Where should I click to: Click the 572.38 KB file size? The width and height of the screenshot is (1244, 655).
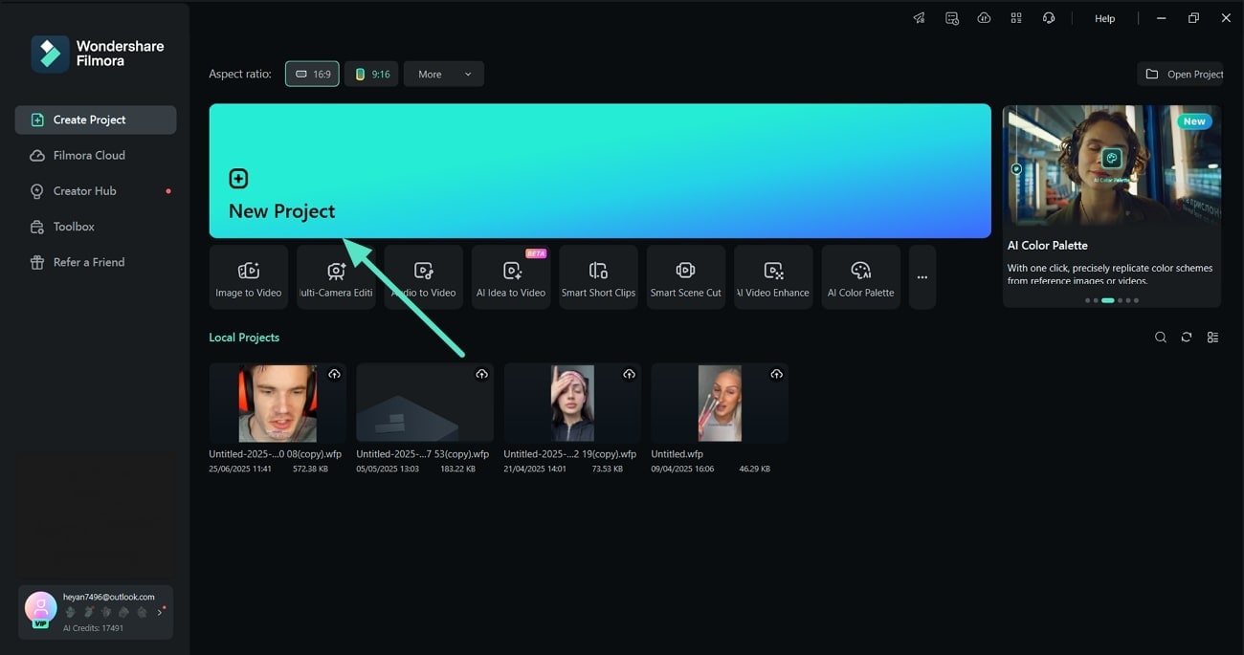point(311,469)
